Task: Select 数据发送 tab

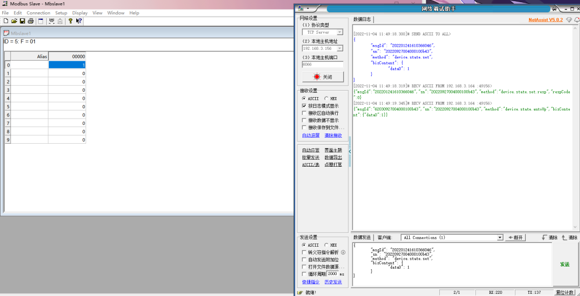Action: pyautogui.click(x=362, y=238)
